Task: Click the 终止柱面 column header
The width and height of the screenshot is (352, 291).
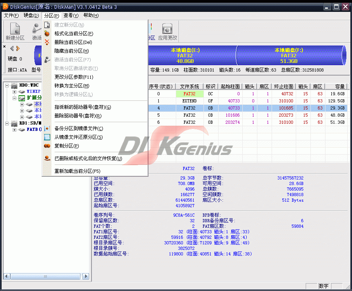Action: [x=284, y=87]
